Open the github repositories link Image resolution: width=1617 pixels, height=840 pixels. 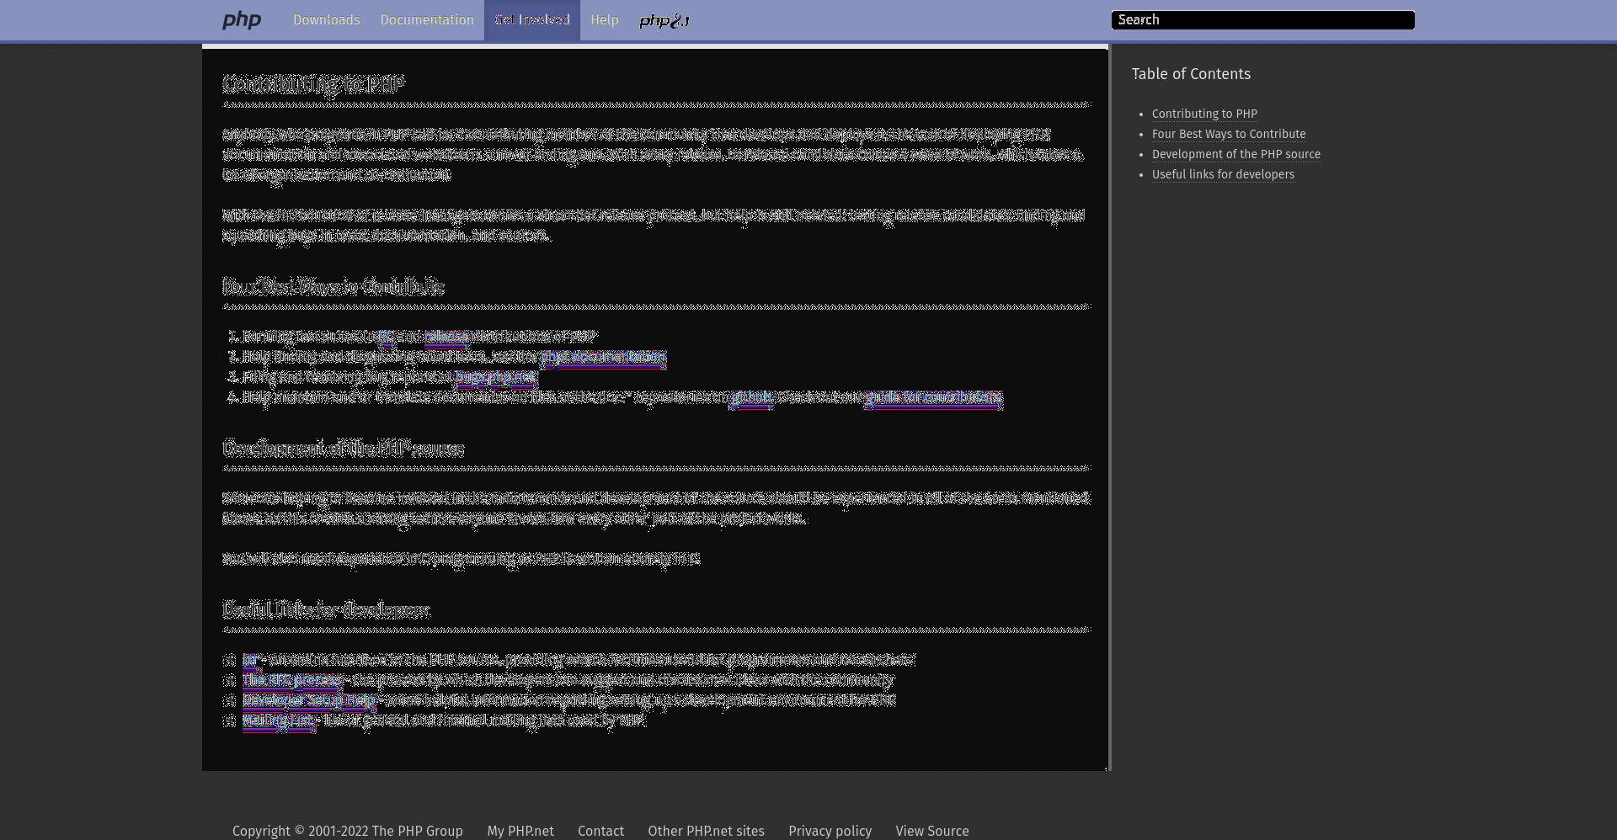[x=751, y=397]
